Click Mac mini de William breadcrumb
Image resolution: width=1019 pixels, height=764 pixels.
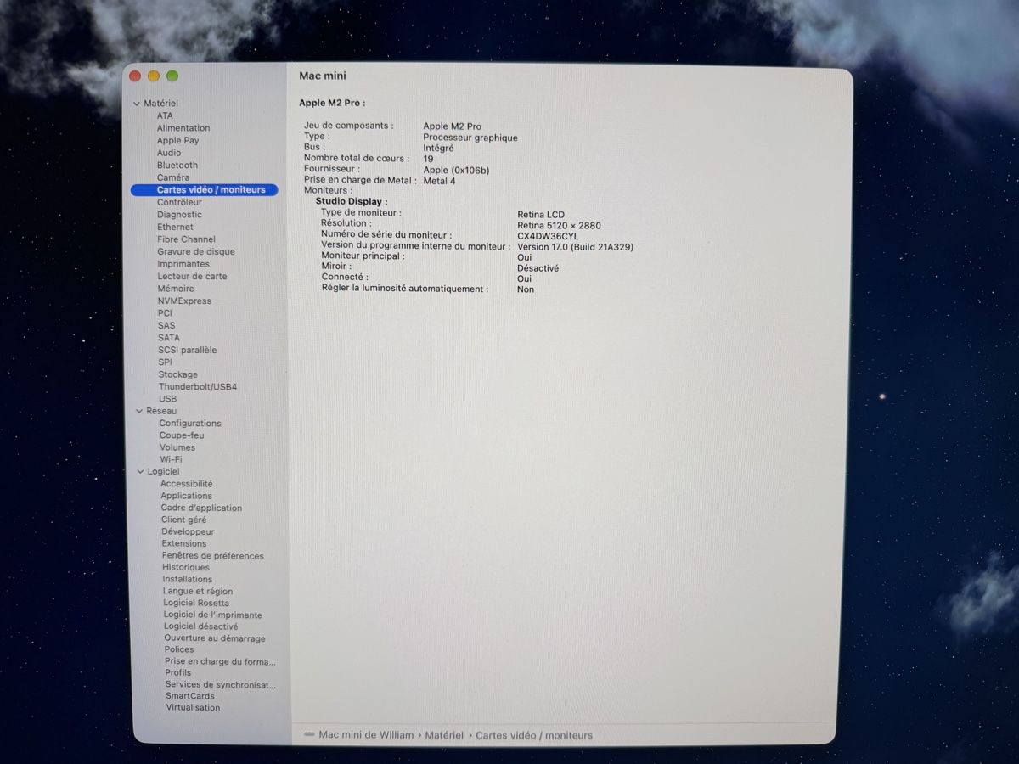(x=366, y=735)
